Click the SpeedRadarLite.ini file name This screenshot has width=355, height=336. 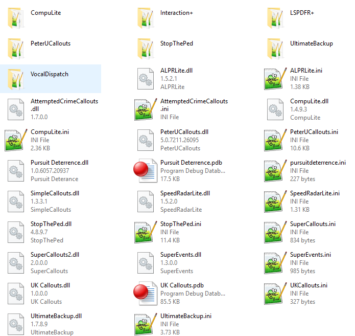[315, 193]
